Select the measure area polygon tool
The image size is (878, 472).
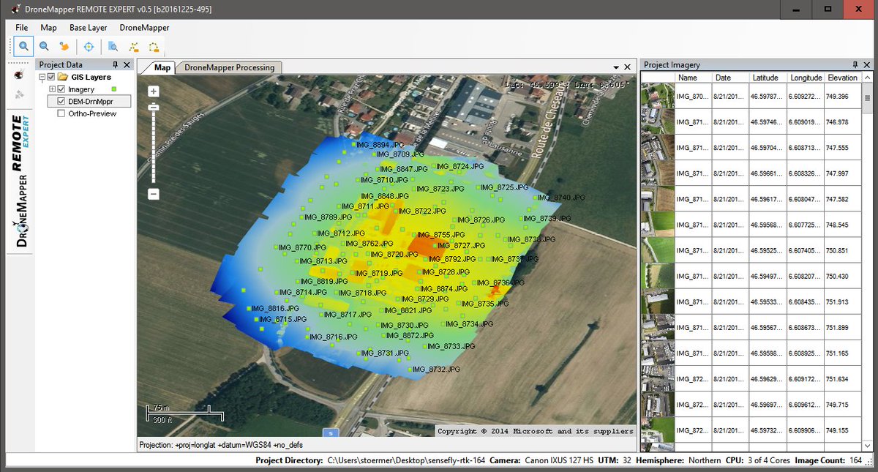(154, 46)
